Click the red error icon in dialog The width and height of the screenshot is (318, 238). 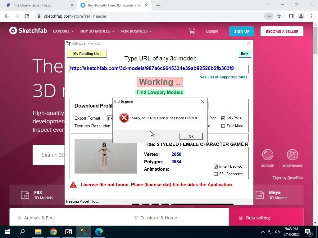click(124, 118)
